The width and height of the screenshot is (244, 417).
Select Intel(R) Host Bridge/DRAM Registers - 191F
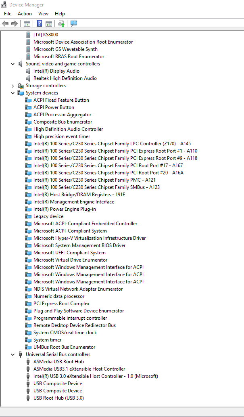tap(79, 195)
